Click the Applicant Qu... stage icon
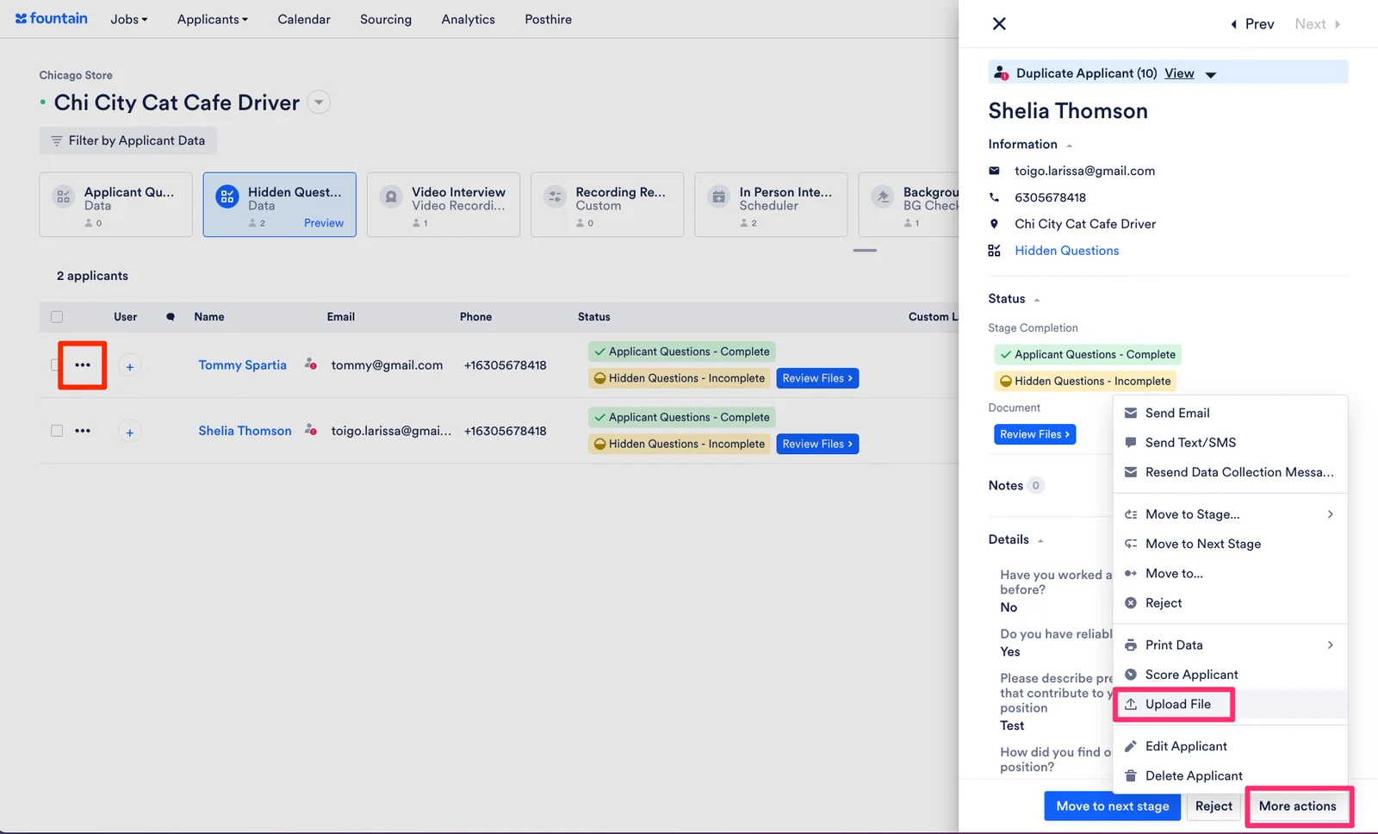Screen dimensions: 1378x834 (x=64, y=196)
